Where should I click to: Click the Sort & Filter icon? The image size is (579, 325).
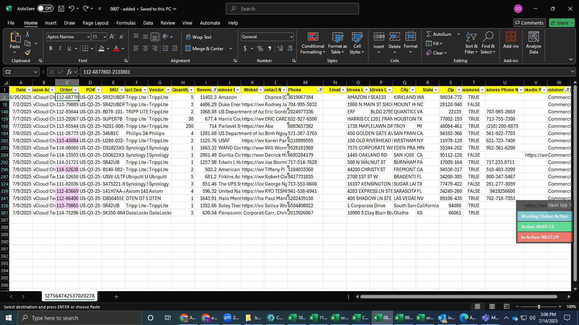click(471, 37)
